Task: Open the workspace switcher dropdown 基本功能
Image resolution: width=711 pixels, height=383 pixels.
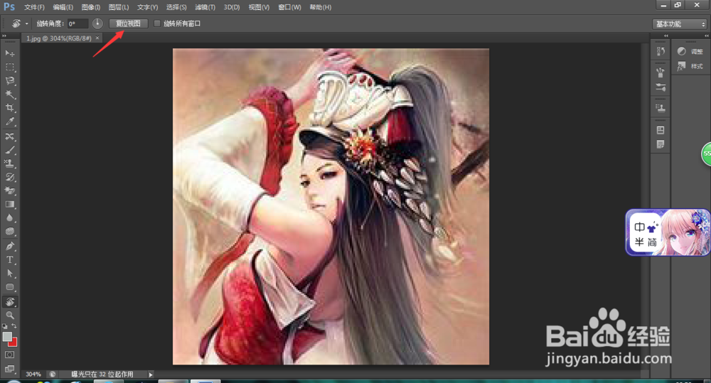Action: (680, 24)
